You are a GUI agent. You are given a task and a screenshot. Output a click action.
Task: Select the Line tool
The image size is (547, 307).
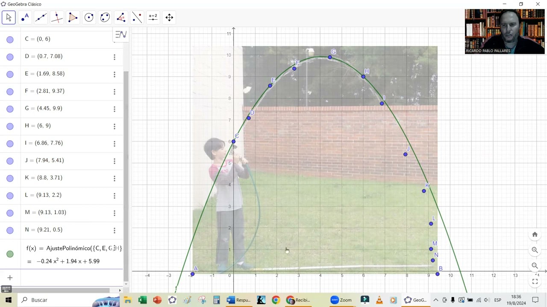tap(41, 17)
